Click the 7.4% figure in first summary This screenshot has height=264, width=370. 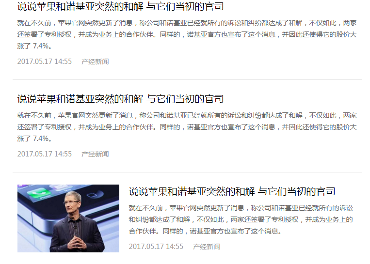coord(41,46)
